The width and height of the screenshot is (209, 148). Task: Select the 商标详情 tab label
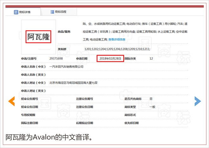(25, 12)
